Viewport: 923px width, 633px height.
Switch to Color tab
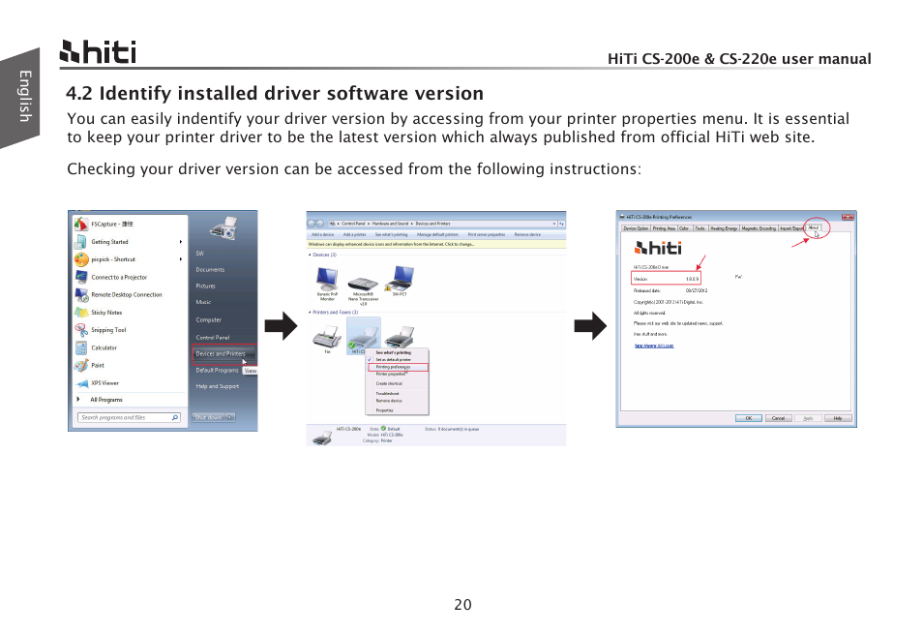click(685, 228)
